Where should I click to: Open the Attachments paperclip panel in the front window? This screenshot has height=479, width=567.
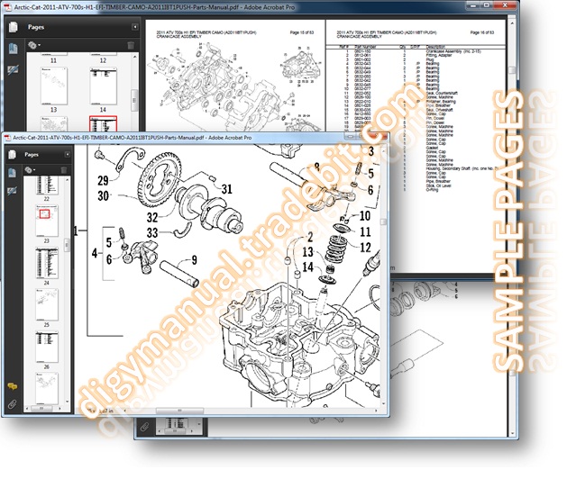(x=13, y=405)
